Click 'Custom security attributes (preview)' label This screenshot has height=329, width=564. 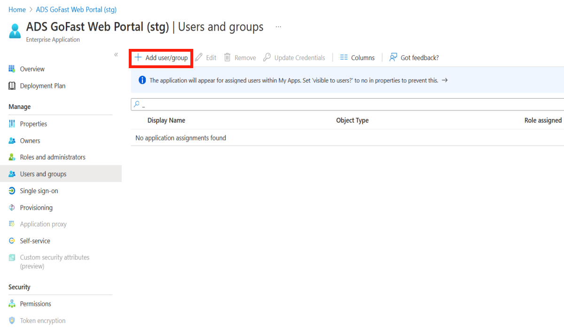tap(55, 262)
